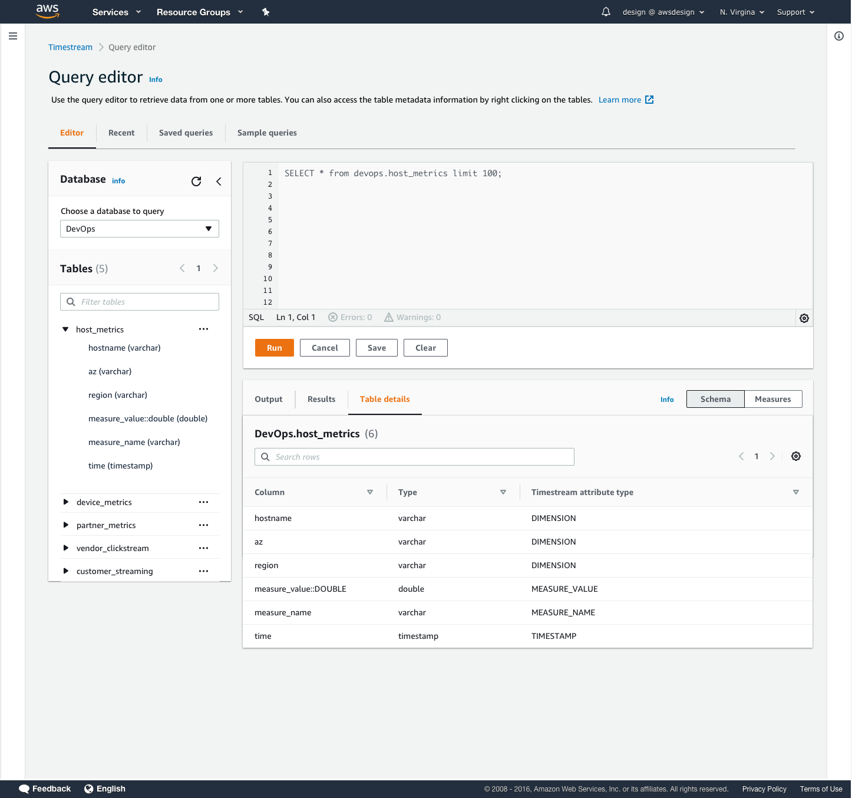This screenshot has height=798, width=852.
Task: Follow the Timestream breadcrumb link
Action: (70, 47)
